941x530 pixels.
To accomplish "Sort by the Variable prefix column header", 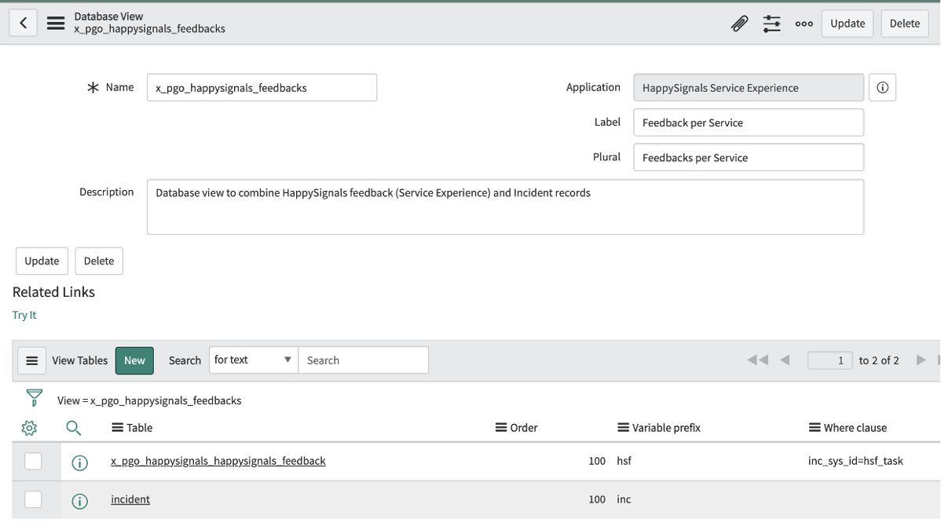I will coord(666,428).
